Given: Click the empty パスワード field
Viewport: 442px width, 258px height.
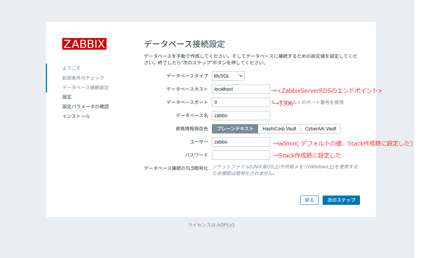Looking at the screenshot, I should tap(241, 155).
